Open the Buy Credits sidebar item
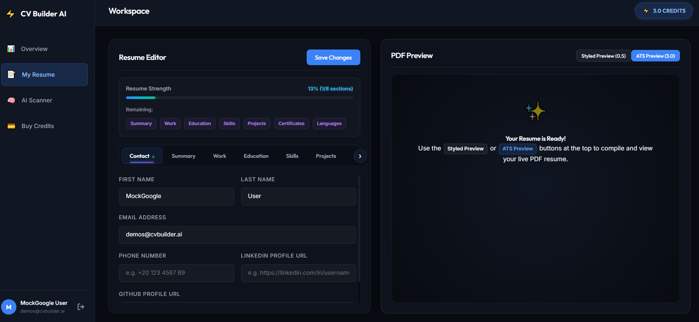 pyautogui.click(x=45, y=126)
